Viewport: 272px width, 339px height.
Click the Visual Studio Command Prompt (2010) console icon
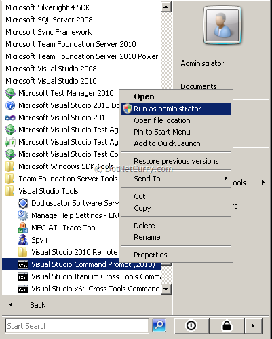tap(23, 264)
